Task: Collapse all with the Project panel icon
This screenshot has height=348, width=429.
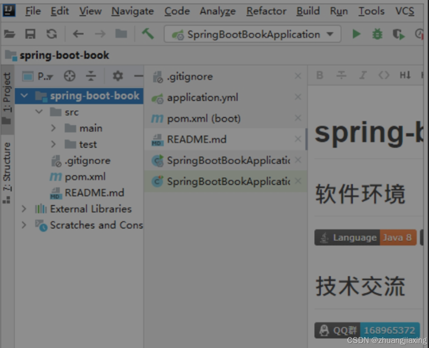Action: [x=91, y=76]
